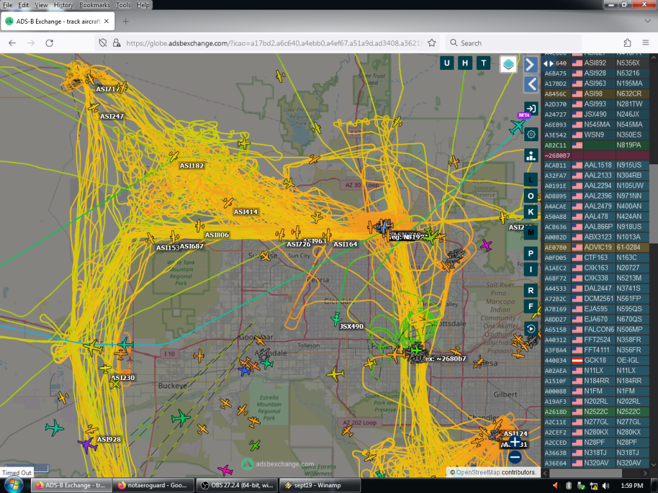
Task: Click the browser back arrow
Action: (13, 43)
